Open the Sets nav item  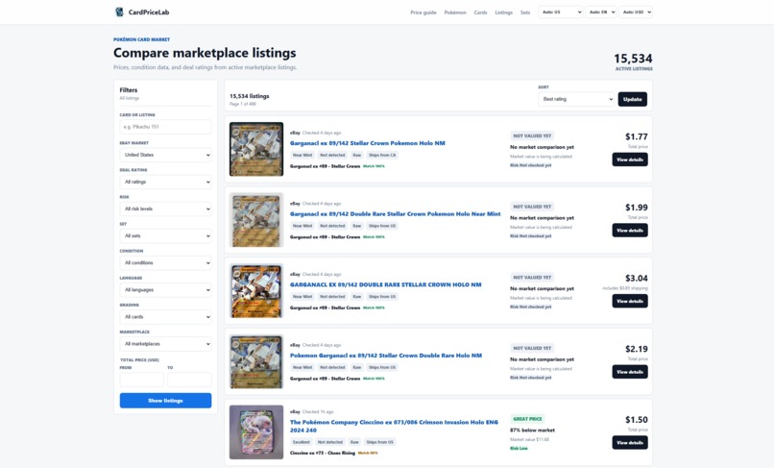click(x=525, y=12)
